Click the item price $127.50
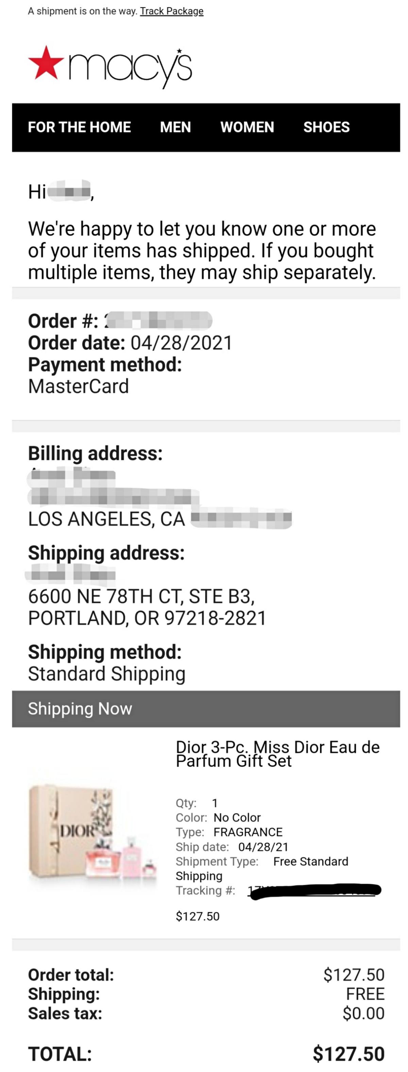Image resolution: width=408 pixels, height=1072 pixels. 197,916
